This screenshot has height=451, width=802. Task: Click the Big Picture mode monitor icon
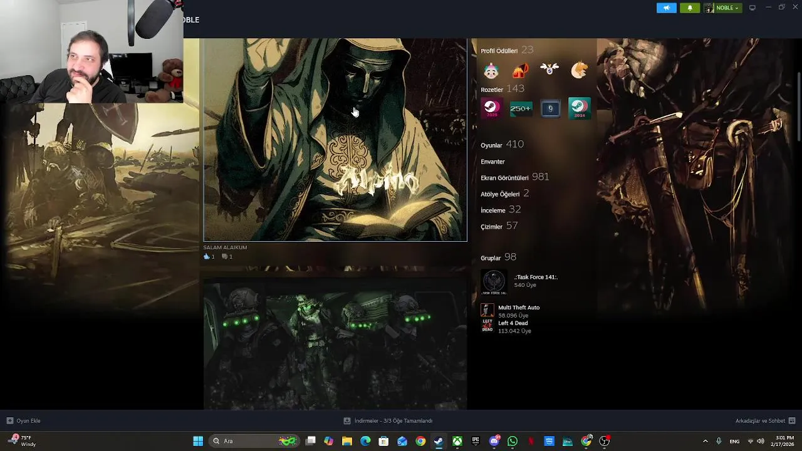tap(753, 8)
